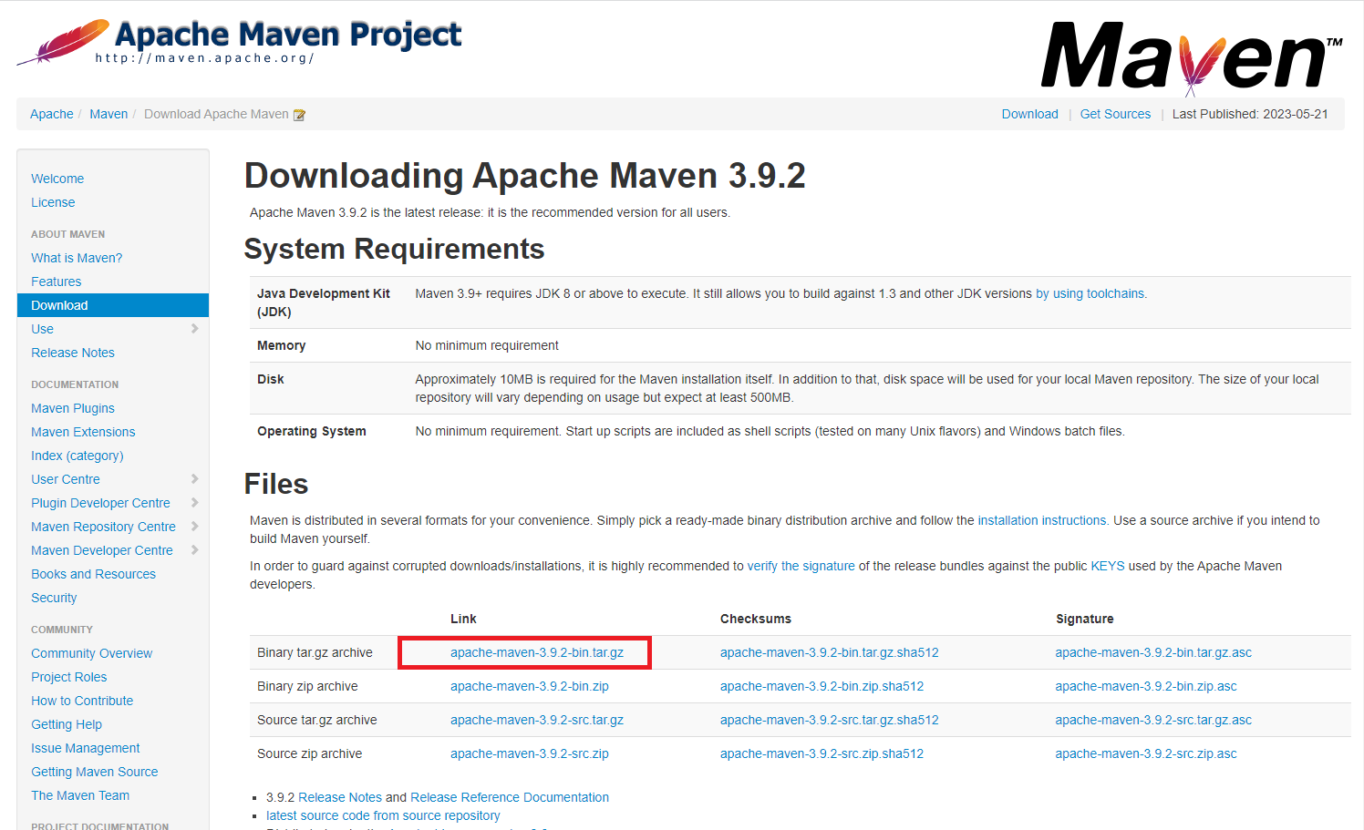
Task: Expand the Plugin Developer Centre chevron
Action: (x=194, y=503)
